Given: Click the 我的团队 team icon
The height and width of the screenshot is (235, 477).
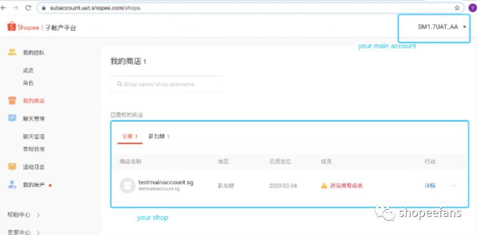Looking at the screenshot, I should click(12, 52).
